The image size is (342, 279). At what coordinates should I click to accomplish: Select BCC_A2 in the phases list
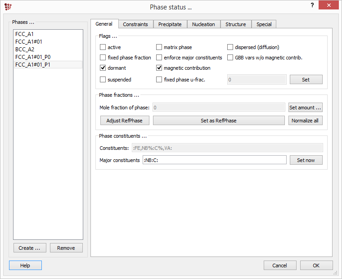click(x=25, y=49)
